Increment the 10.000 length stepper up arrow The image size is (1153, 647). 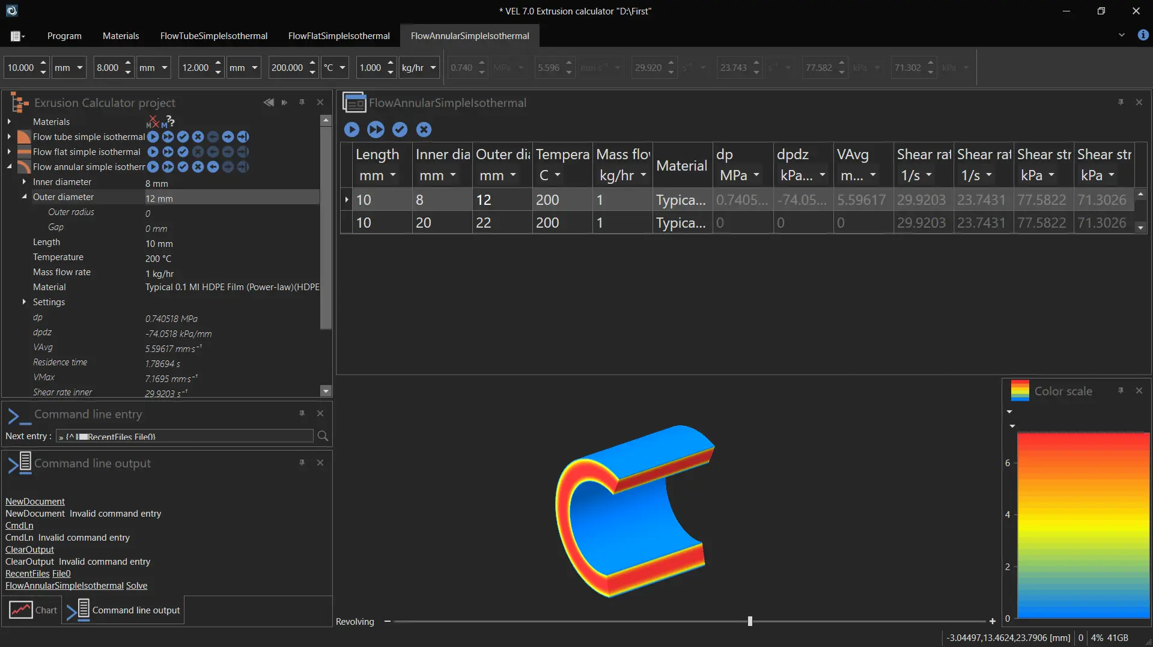click(43, 62)
